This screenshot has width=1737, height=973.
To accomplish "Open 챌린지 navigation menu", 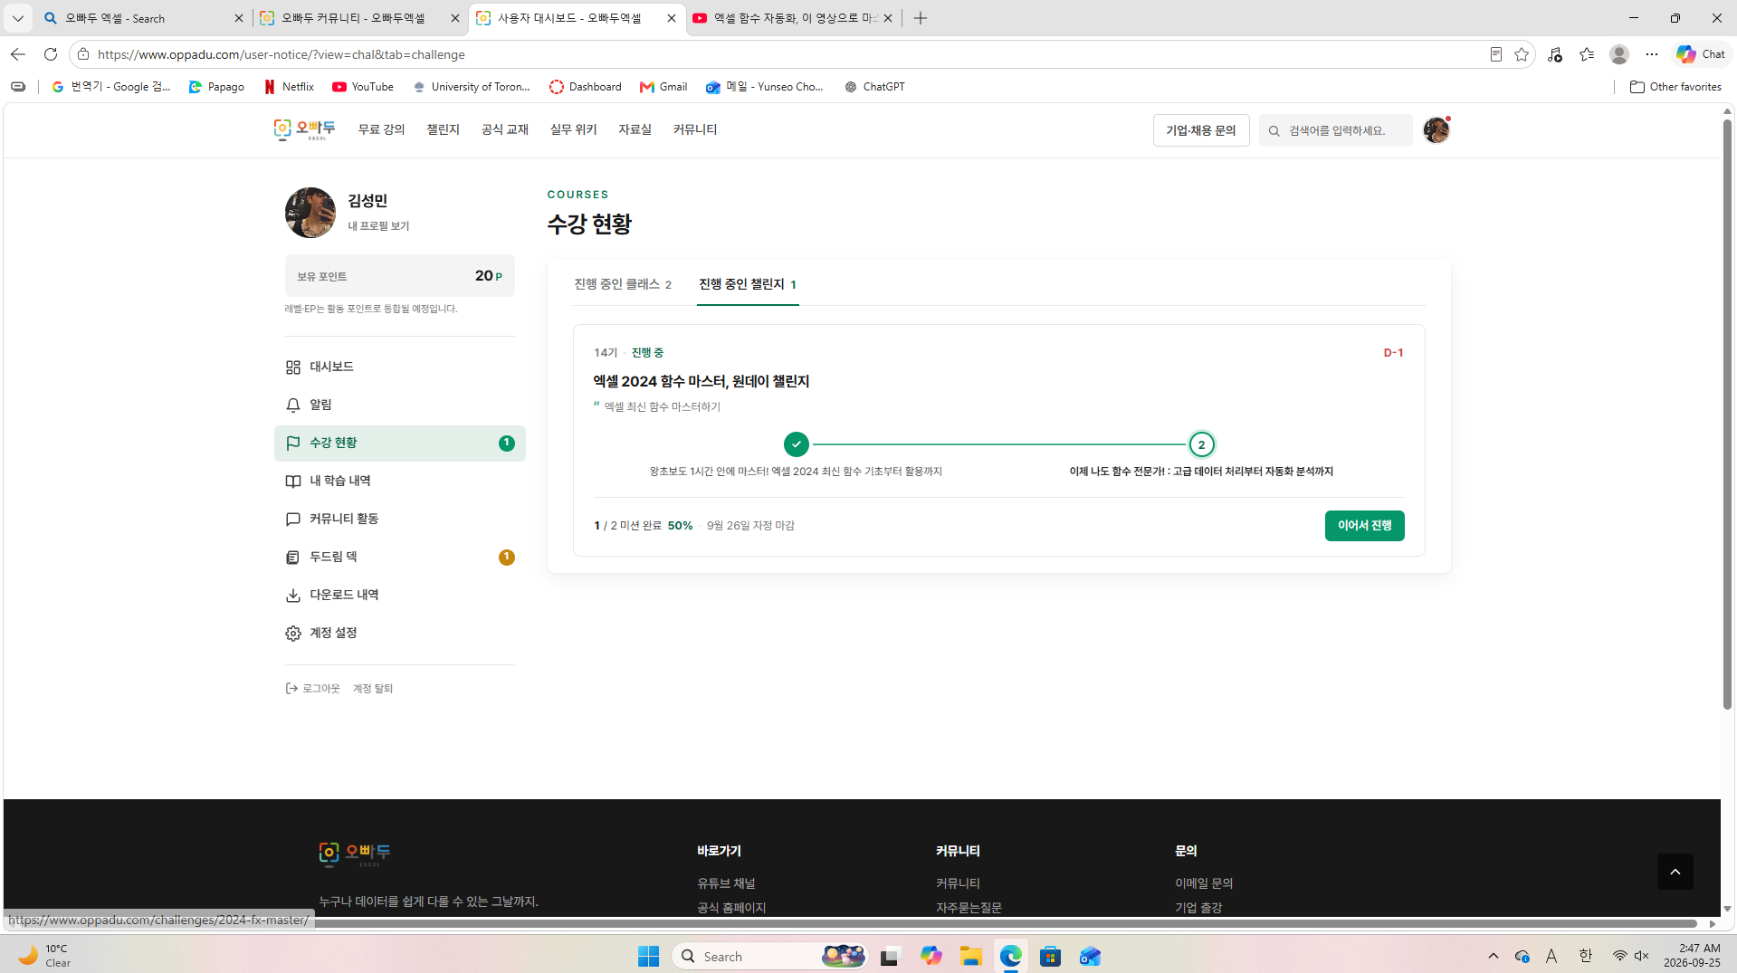I will (443, 129).
